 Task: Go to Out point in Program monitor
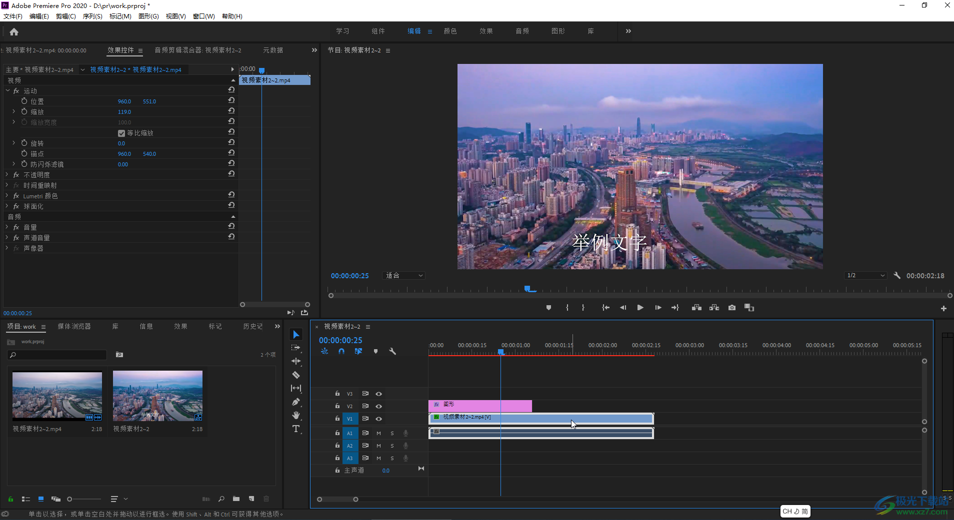675,308
